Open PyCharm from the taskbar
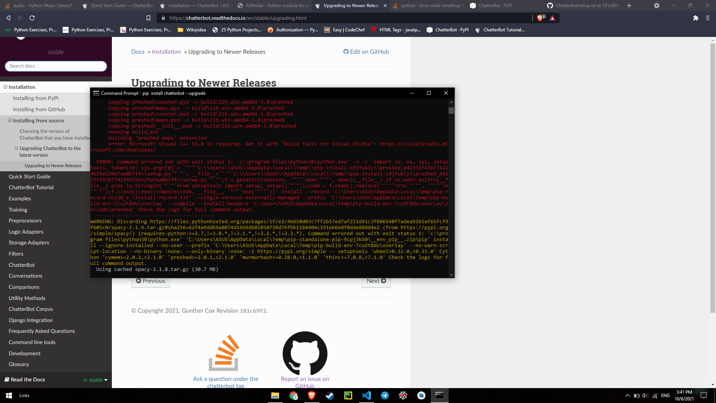 tap(348, 396)
